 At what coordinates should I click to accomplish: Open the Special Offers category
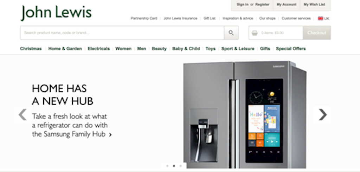point(291,49)
